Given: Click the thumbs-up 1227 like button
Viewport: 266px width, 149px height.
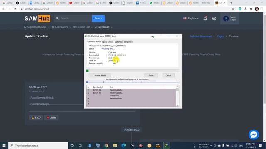Looking at the screenshot, I should pos(36,118).
